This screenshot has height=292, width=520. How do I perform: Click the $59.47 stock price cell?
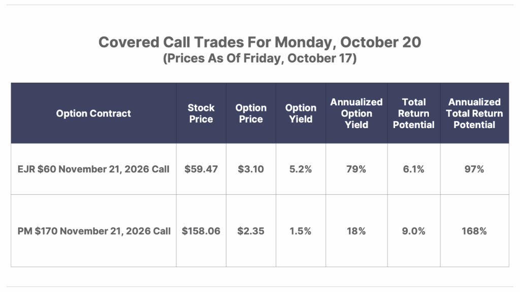tap(201, 169)
